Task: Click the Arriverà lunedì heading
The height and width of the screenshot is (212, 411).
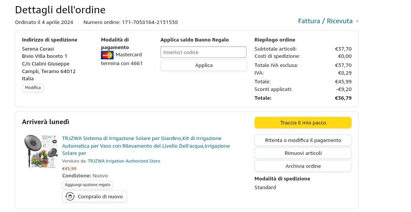Action: click(46, 122)
